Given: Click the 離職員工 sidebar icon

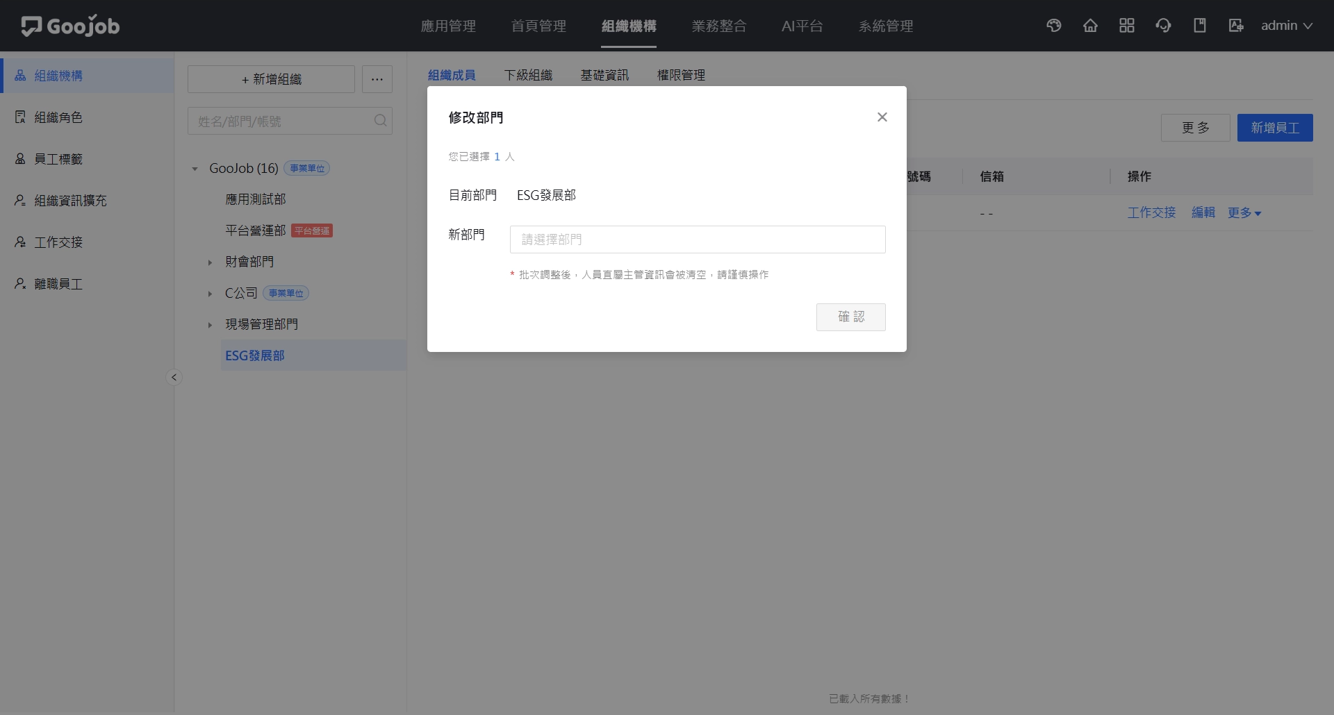Looking at the screenshot, I should 20,284.
